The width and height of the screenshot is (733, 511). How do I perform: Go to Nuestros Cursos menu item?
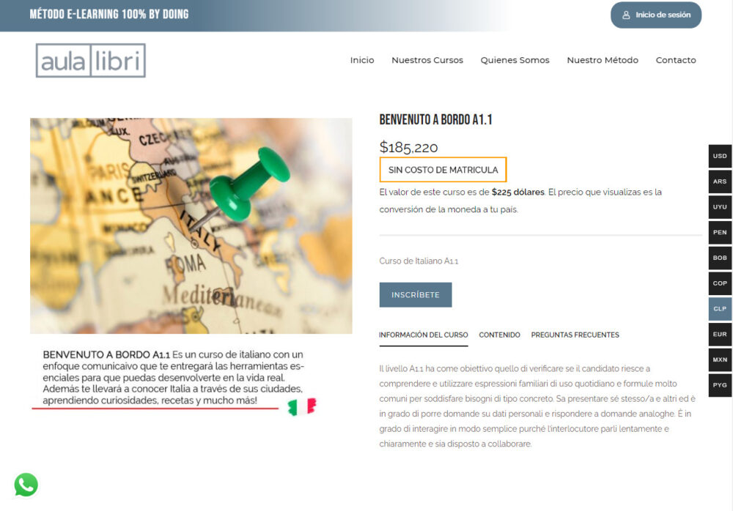(427, 60)
